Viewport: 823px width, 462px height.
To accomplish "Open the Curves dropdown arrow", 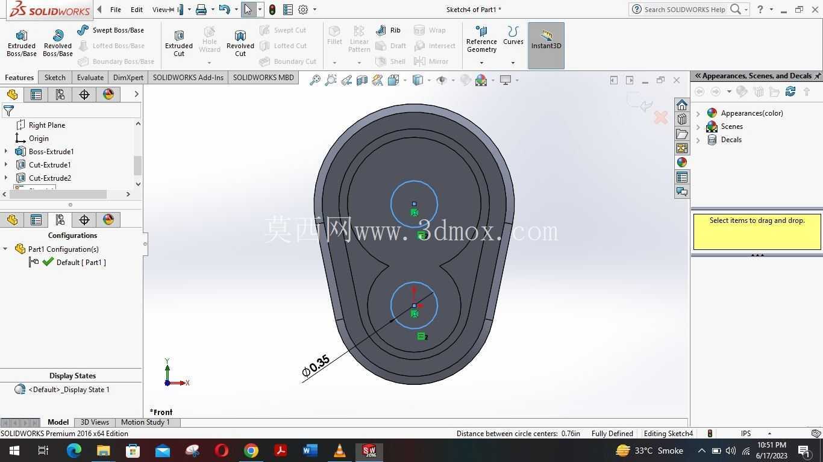I will point(513,63).
